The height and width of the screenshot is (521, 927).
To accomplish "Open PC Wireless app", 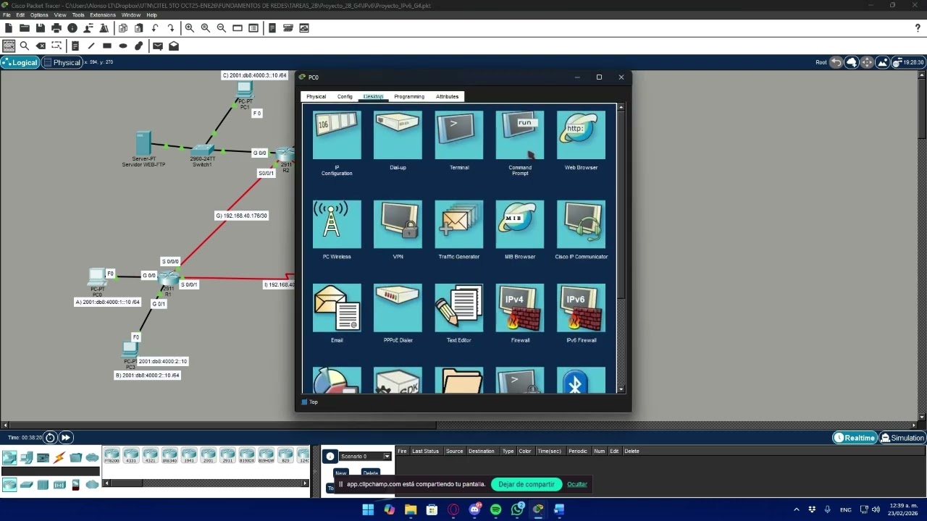I will tap(337, 224).
